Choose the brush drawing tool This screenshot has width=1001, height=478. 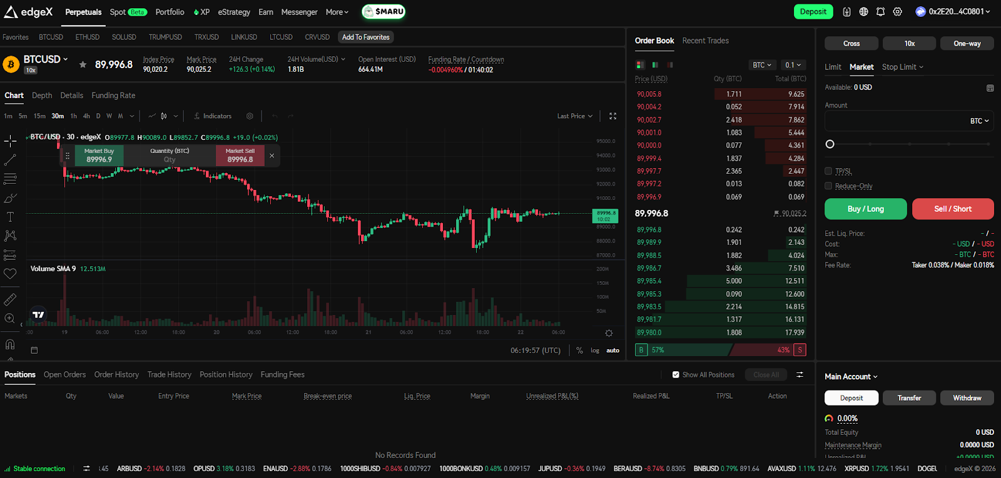[10, 198]
